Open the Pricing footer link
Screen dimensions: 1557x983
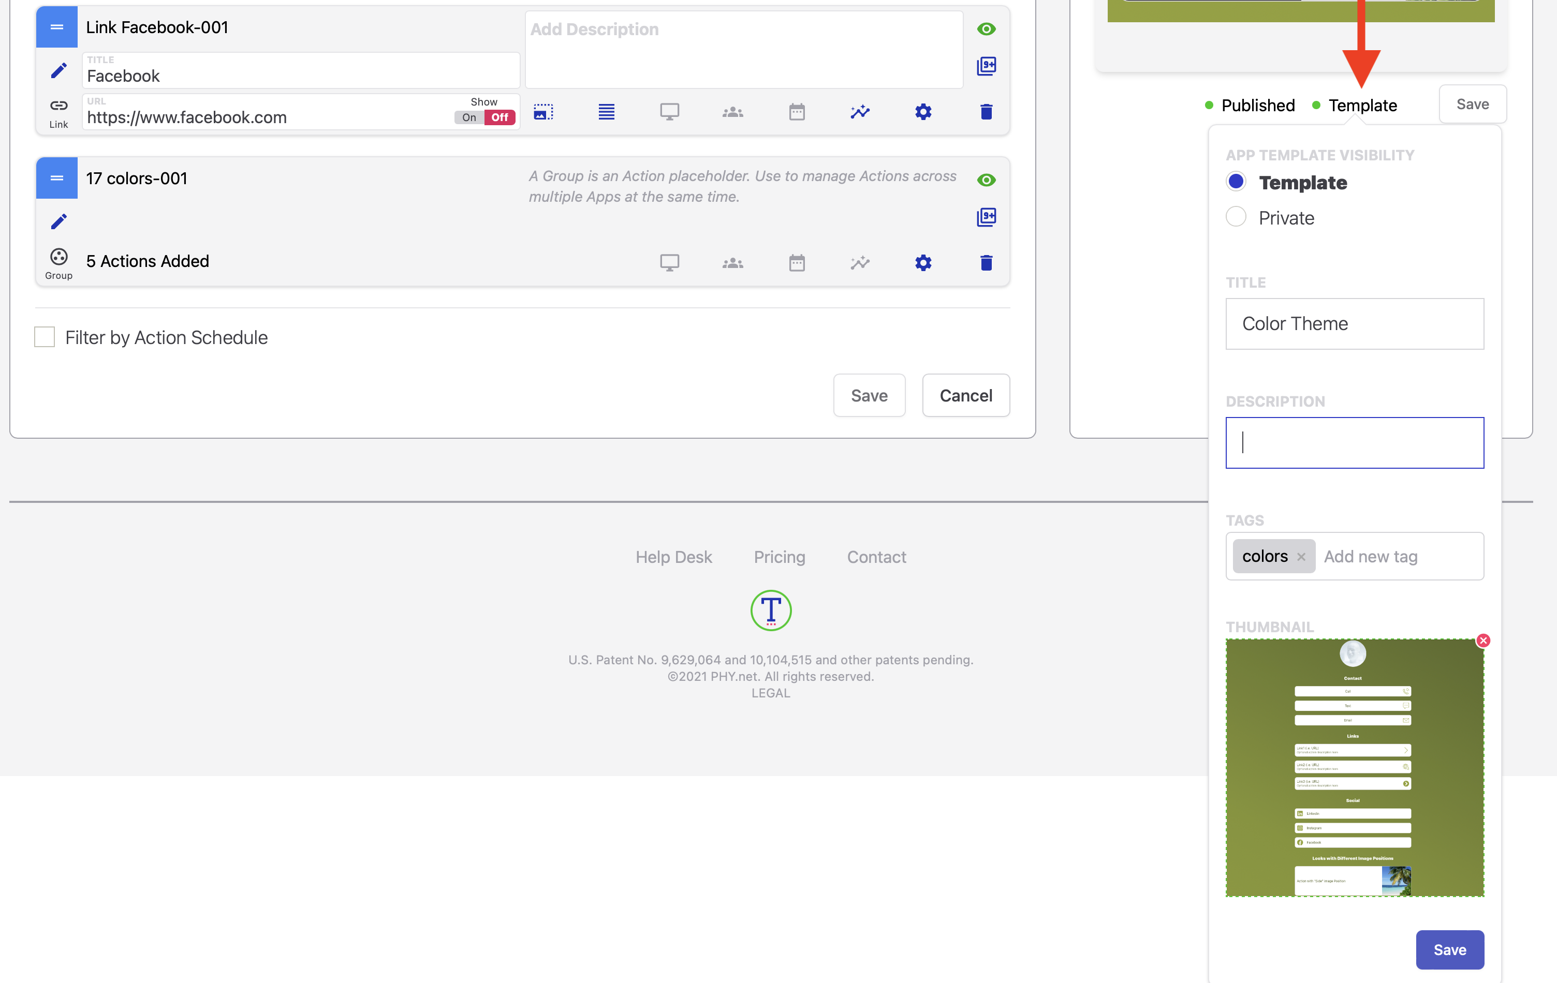click(x=779, y=557)
